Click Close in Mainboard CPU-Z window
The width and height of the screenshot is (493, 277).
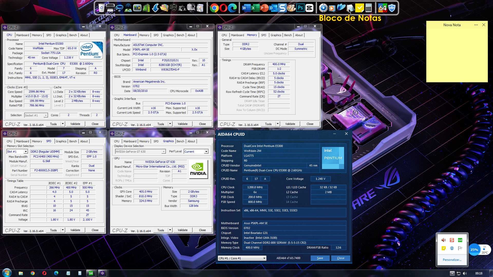click(x=202, y=124)
